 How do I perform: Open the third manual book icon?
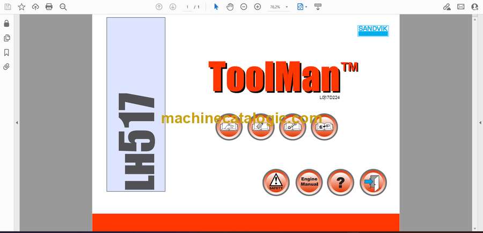coord(292,127)
